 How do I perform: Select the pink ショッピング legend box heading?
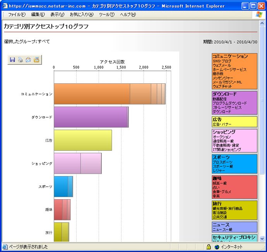(x=224, y=132)
